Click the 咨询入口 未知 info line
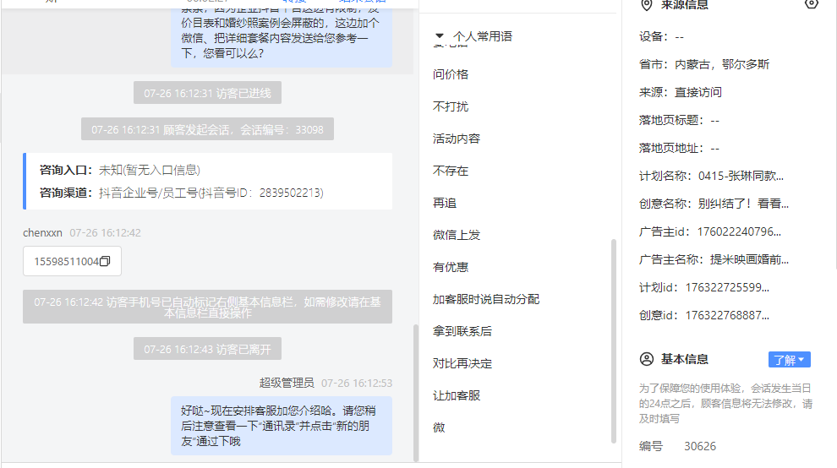The height and width of the screenshot is (468, 837). (119, 171)
